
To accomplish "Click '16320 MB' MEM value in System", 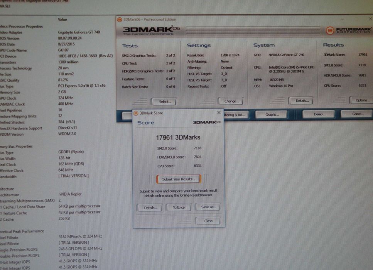I will [x=277, y=80].
